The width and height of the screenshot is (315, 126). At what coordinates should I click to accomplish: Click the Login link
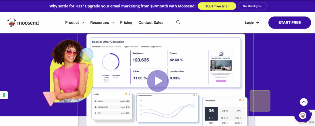pyautogui.click(x=252, y=23)
